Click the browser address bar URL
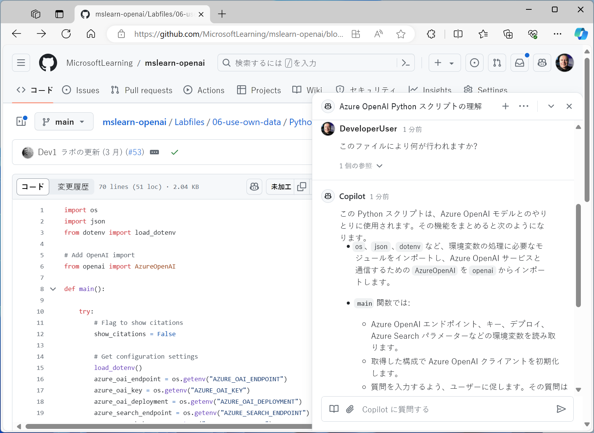 (x=239, y=34)
